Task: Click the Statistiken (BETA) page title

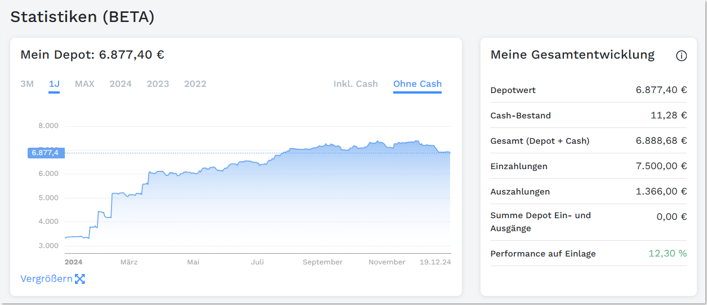Action: click(x=82, y=17)
